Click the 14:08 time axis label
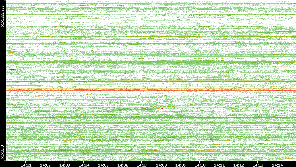 pyautogui.click(x=161, y=165)
